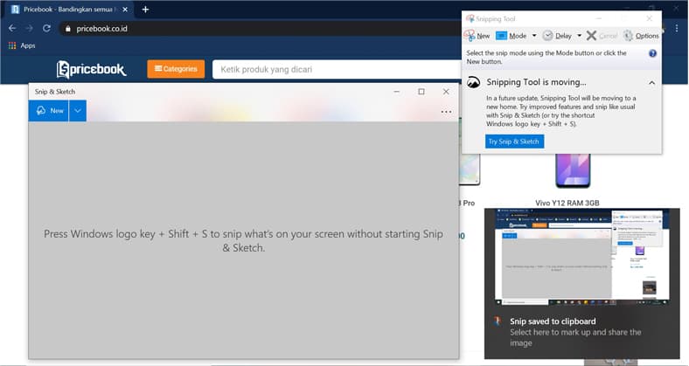689x366 pixels.
Task: Open a new browser tab
Action: click(x=145, y=10)
